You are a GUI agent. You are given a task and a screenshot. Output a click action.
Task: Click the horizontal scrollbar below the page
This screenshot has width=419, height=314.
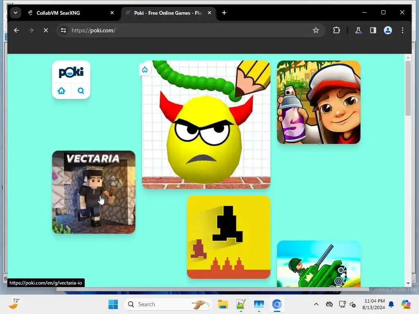click(x=212, y=289)
